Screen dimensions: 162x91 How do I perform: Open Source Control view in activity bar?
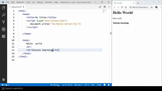[x=4, y=22]
